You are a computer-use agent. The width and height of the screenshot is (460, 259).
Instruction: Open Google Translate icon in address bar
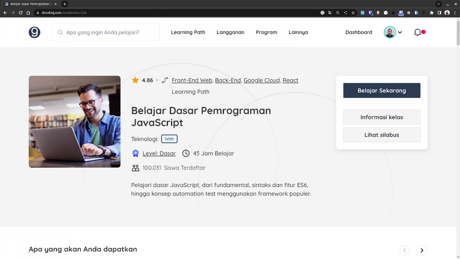(330, 13)
